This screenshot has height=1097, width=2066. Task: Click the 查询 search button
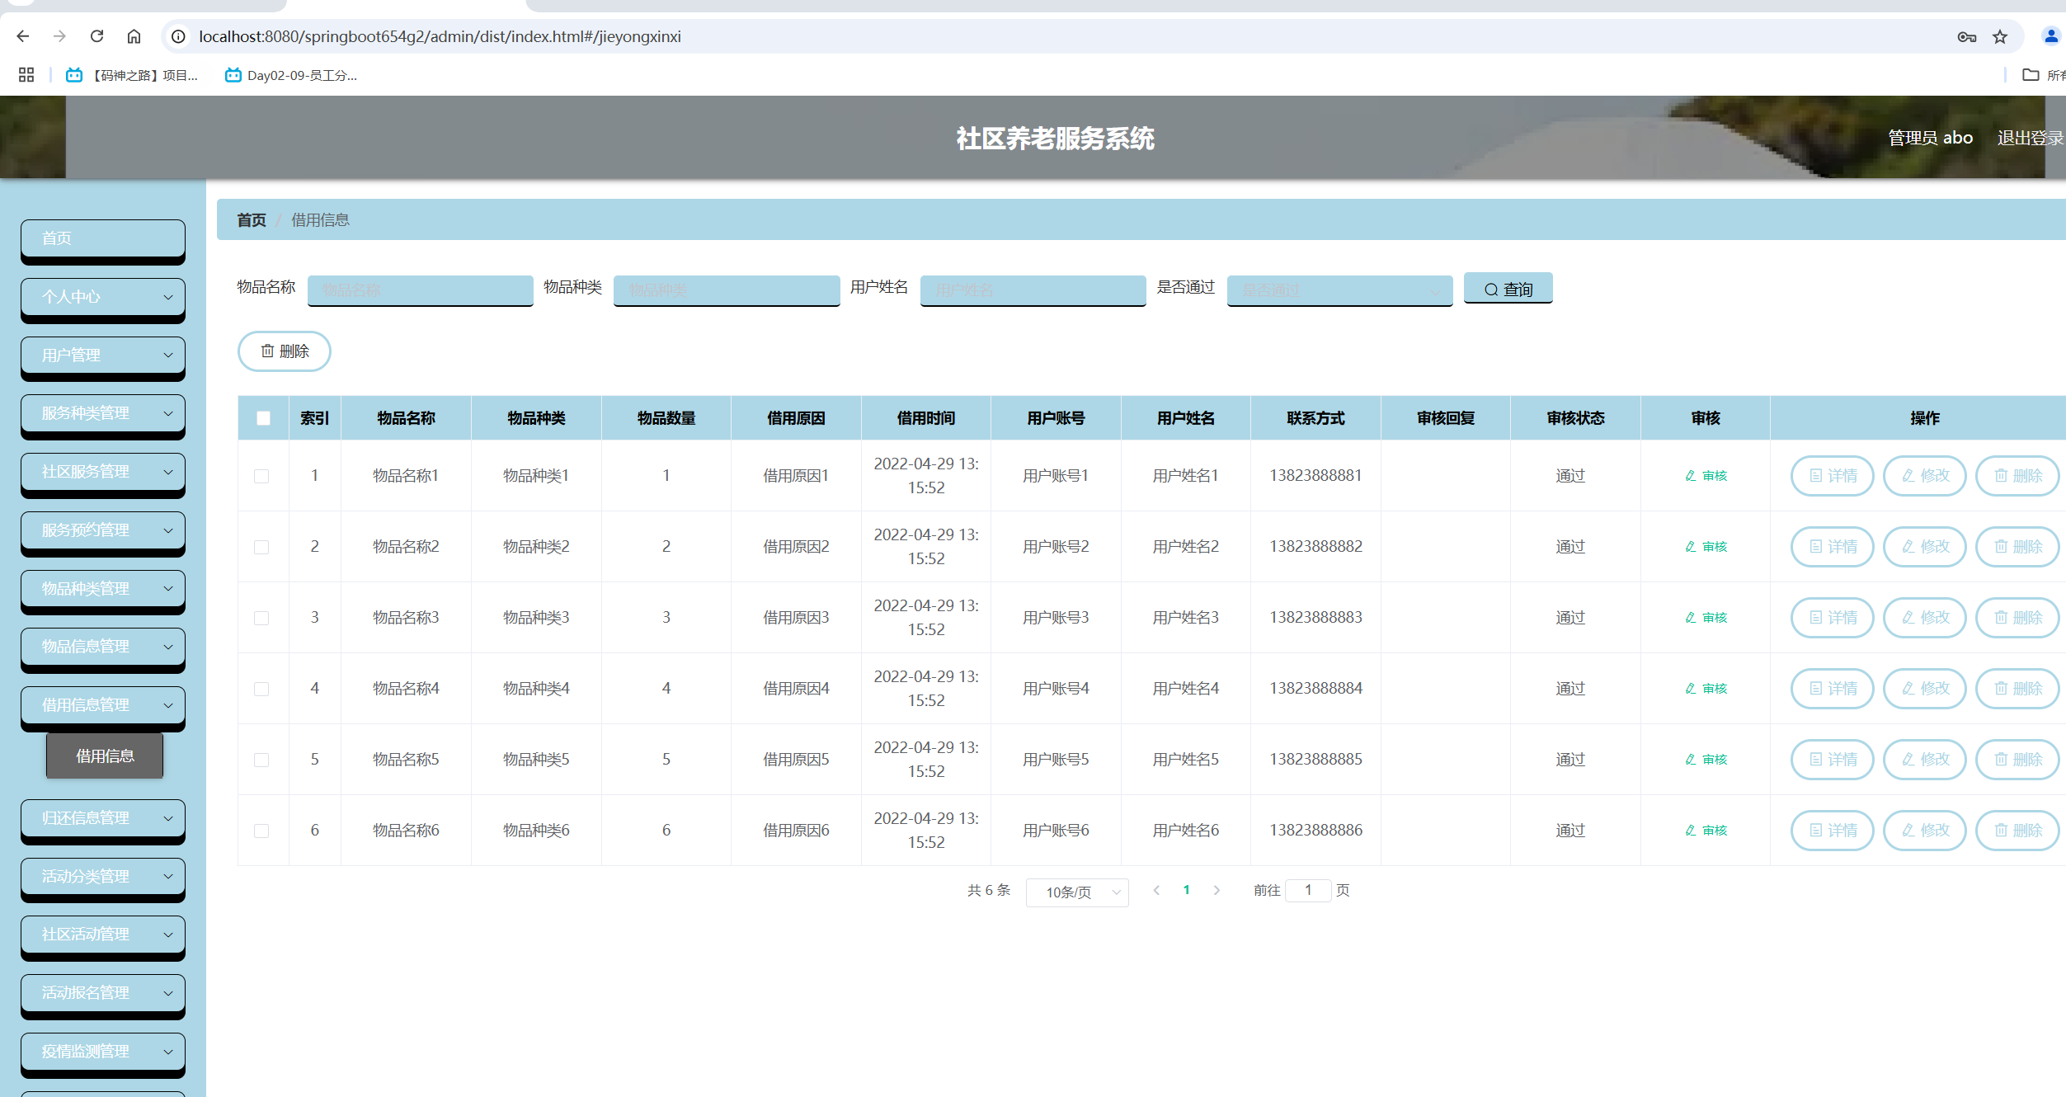coord(1508,289)
